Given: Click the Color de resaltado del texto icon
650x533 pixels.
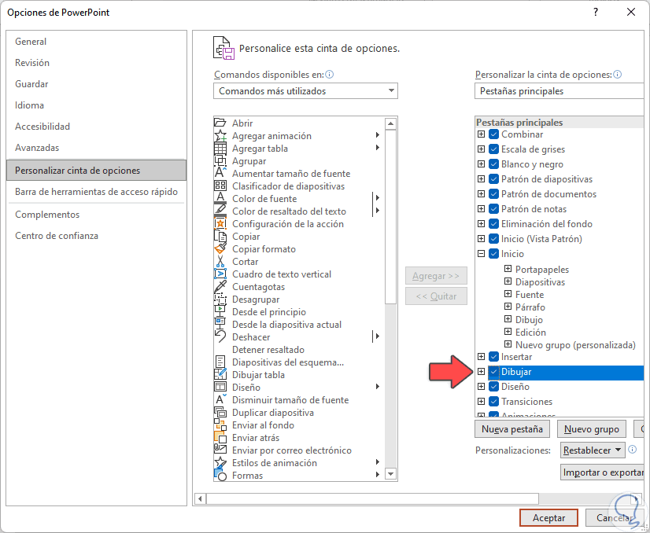Looking at the screenshot, I should 220,211.
